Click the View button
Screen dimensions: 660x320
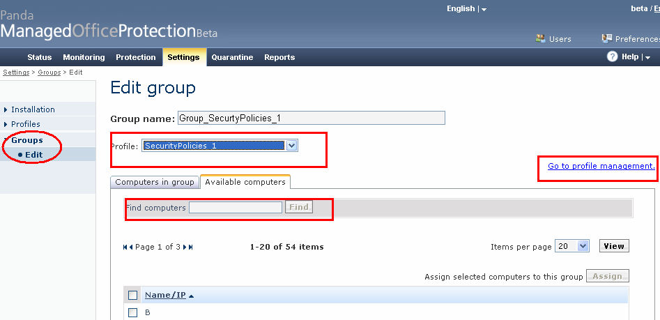coord(614,246)
